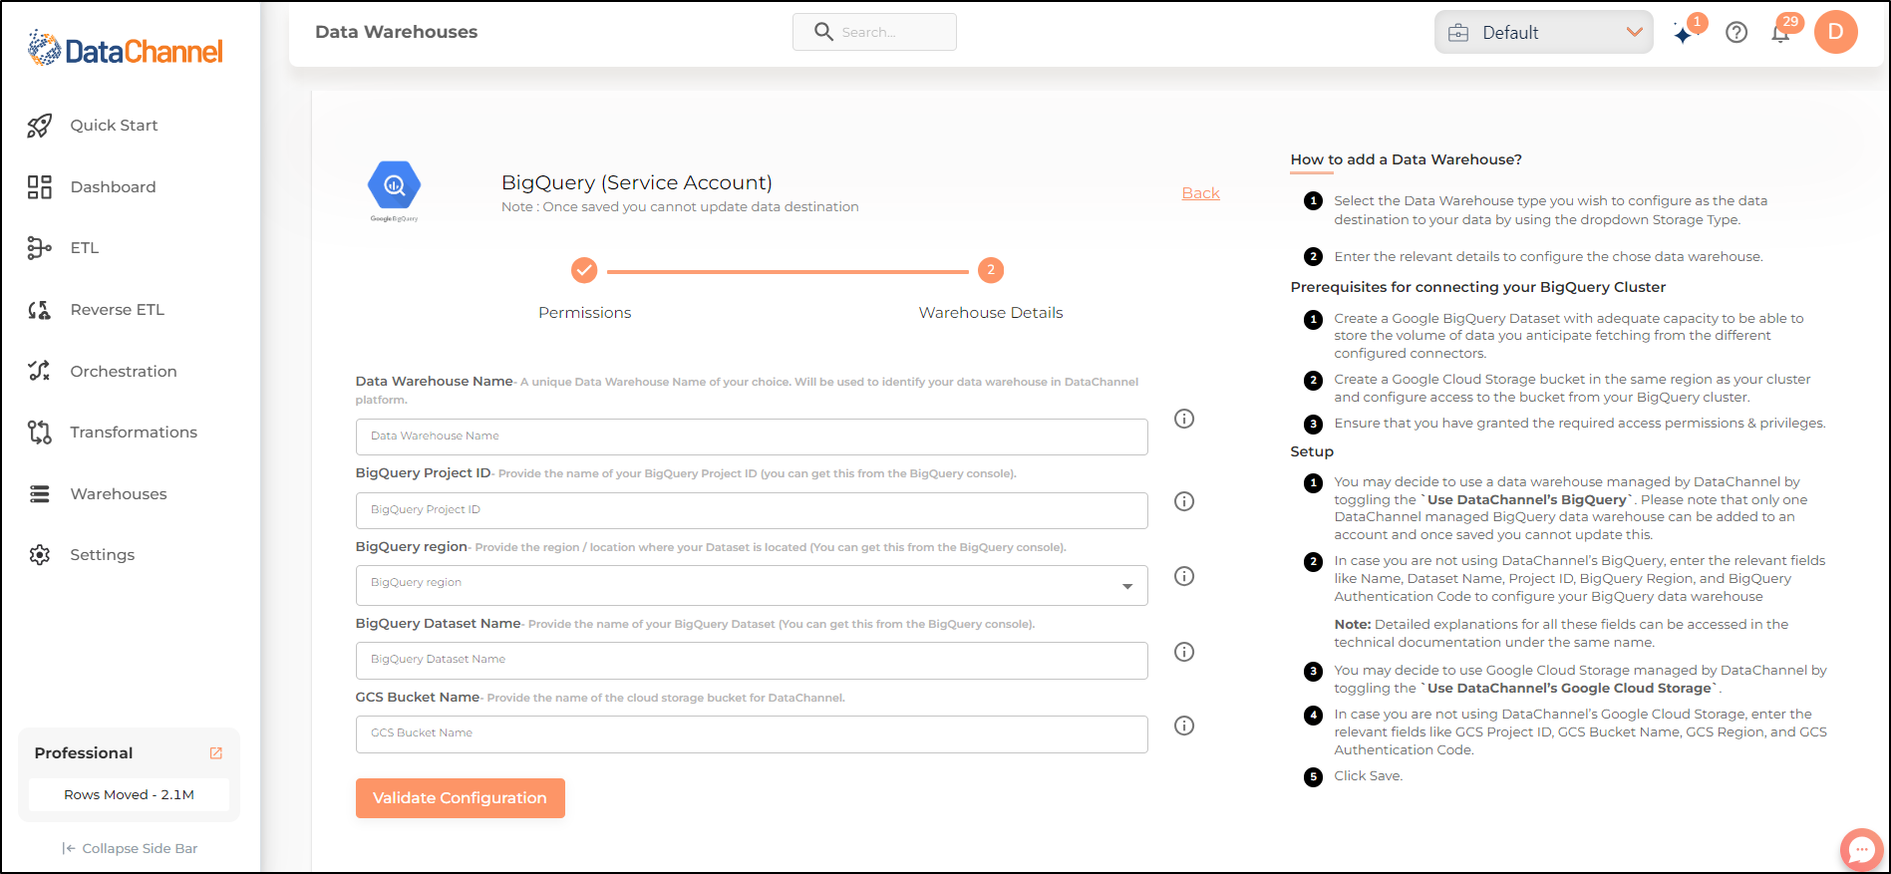Open Professional plan external link icon
This screenshot has width=1891, height=874.
tap(216, 753)
